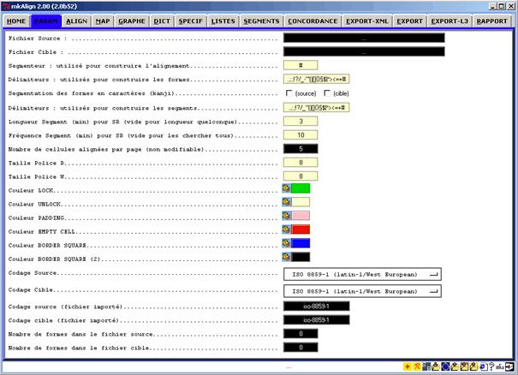Open the DICT tab
The image size is (518, 375).
(x=162, y=21)
